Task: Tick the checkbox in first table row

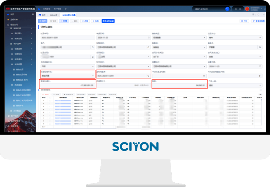Action: pos(50,101)
